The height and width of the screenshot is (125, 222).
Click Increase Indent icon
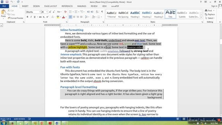(x=92, y=12)
